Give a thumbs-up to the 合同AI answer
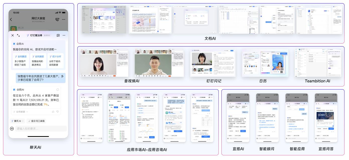 click(x=54, y=111)
